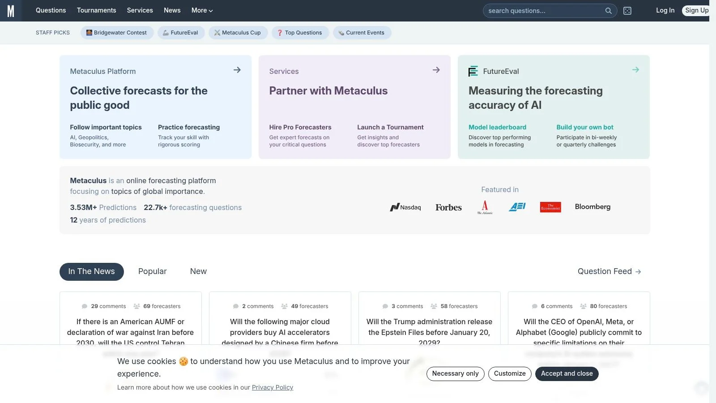Viewport: 716px width, 403px height.
Task: Open a random question via dice icon
Action: (627, 11)
